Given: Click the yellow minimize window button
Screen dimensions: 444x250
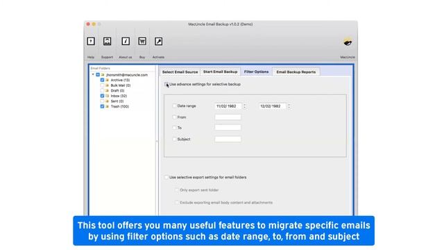Looking at the screenshot, I should (94, 24).
